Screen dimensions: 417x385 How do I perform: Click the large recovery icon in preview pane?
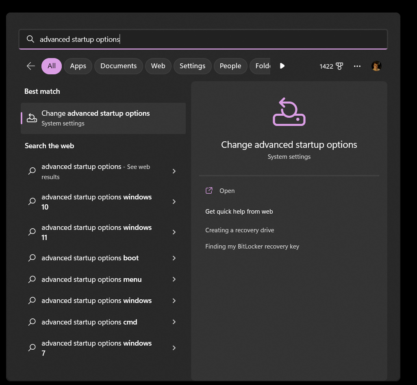(x=289, y=112)
